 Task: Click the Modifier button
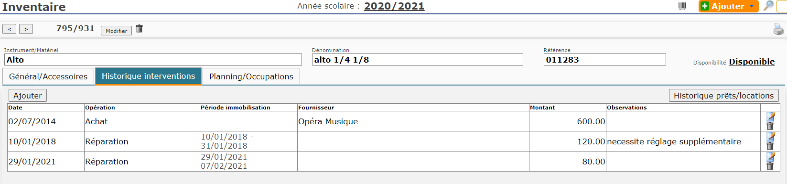[x=117, y=31]
